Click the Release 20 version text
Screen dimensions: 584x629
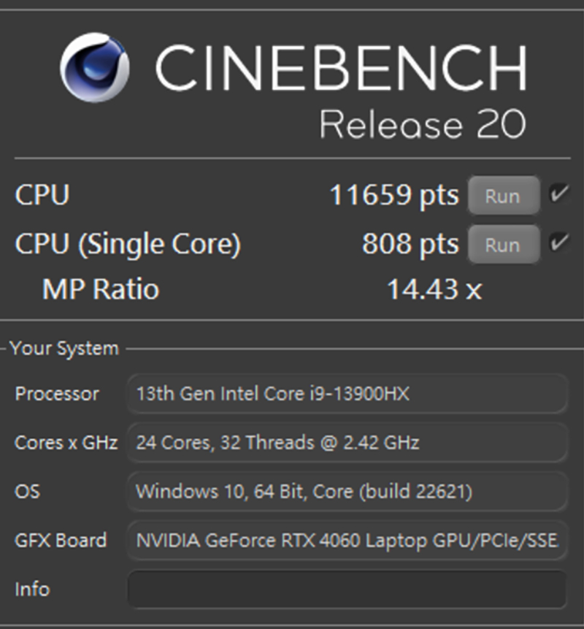click(423, 125)
